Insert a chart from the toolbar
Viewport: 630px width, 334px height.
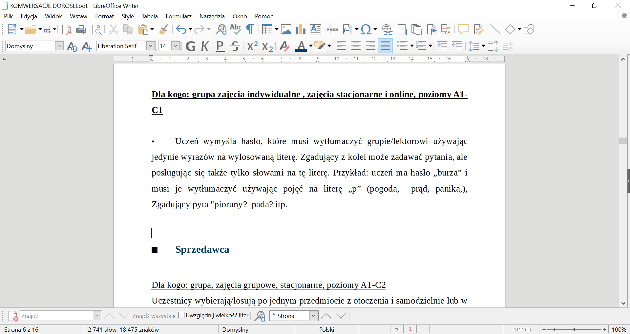coord(300,30)
